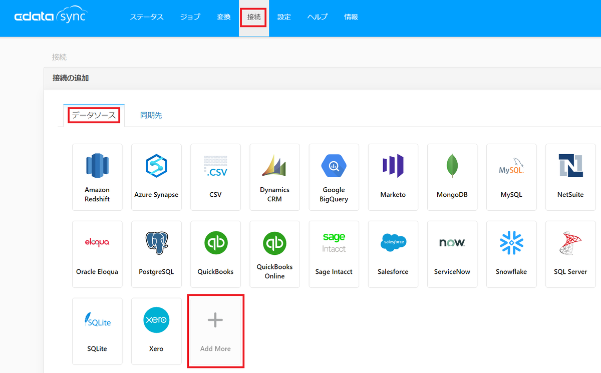Select the データソース tab
Viewport: 601px width, 373px height.
94,116
